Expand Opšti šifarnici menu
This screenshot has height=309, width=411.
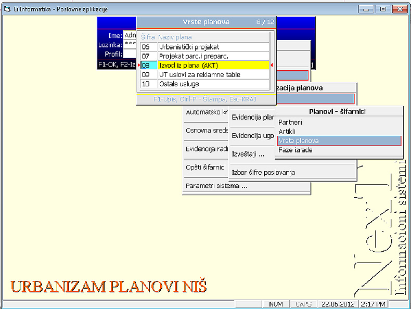(x=205, y=167)
